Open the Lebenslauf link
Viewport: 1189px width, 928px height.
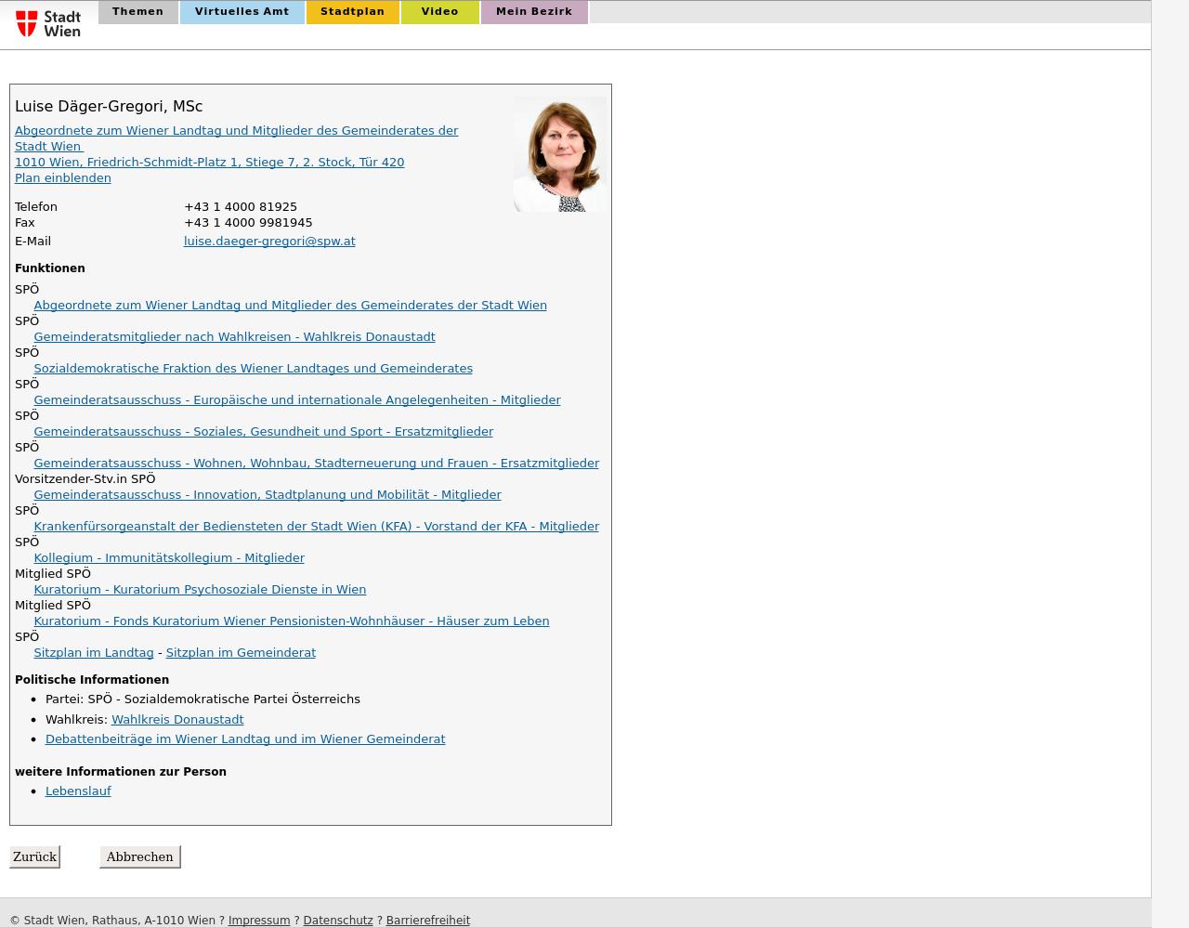point(78,791)
